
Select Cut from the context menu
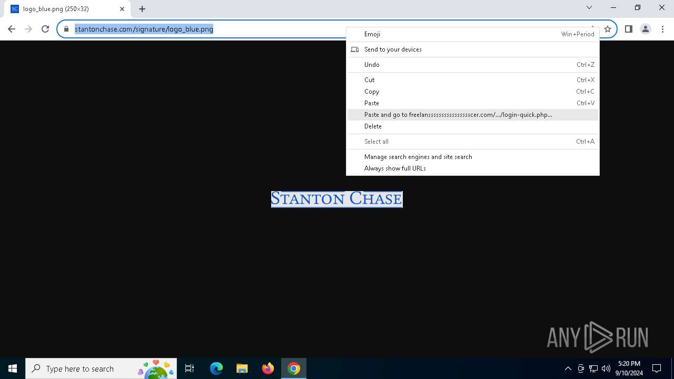point(473,80)
